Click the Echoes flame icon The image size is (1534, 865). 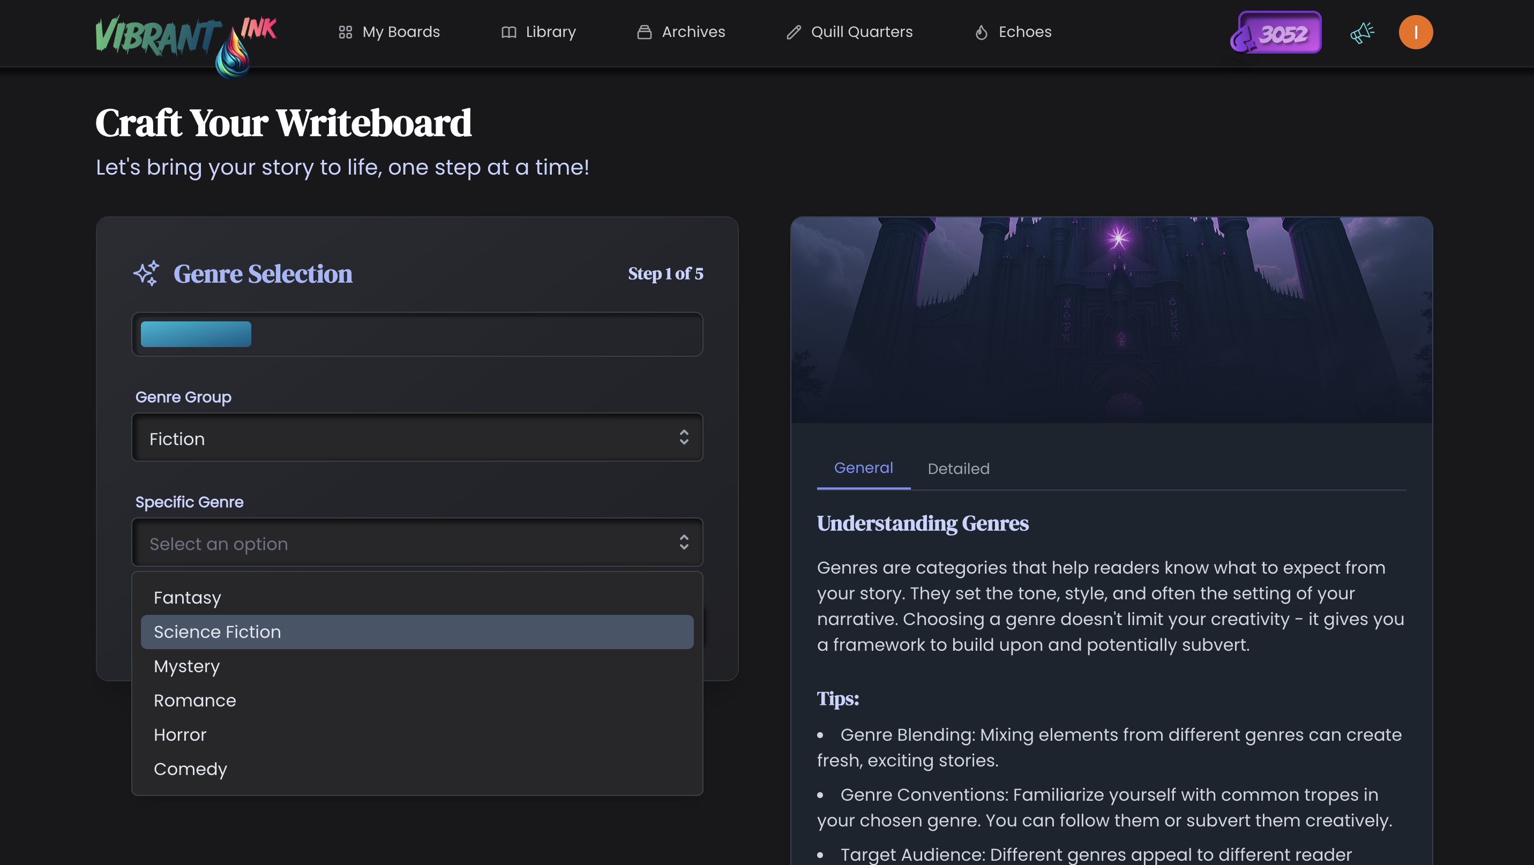point(982,32)
